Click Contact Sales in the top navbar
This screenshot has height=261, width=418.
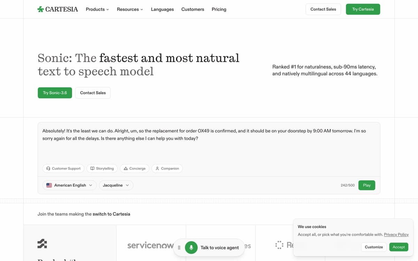coord(323,9)
